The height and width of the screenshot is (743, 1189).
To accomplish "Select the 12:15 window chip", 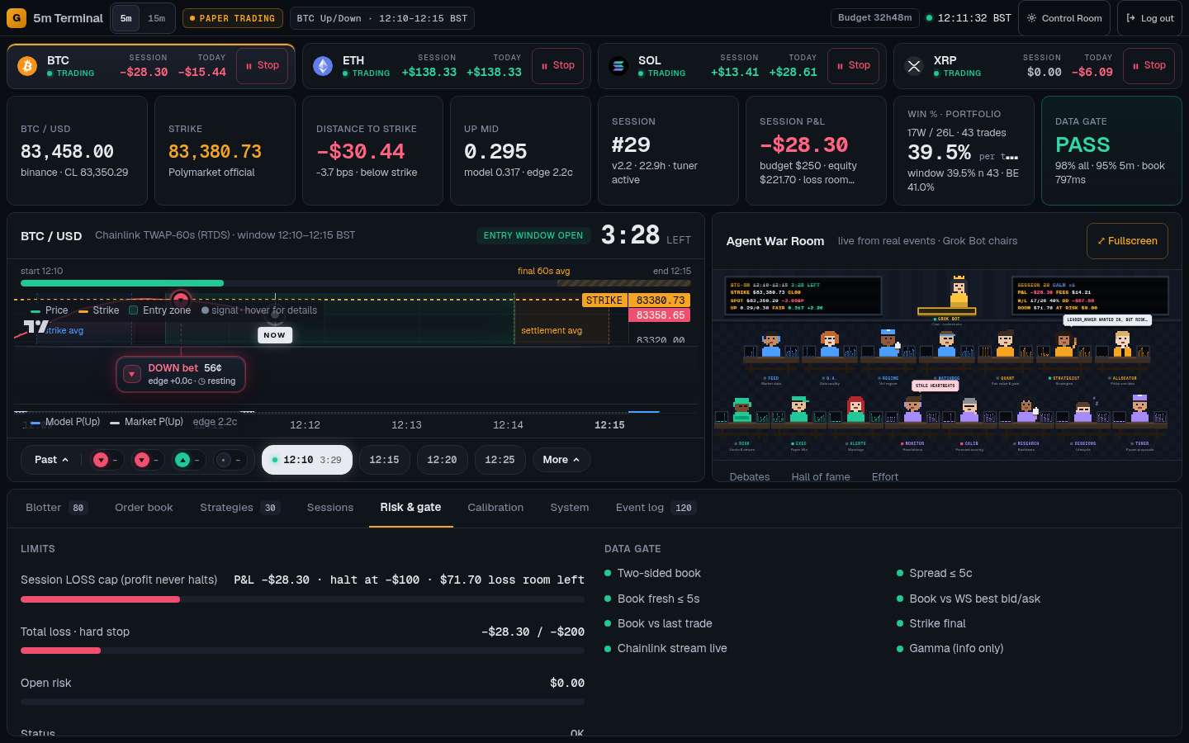I will [384, 460].
